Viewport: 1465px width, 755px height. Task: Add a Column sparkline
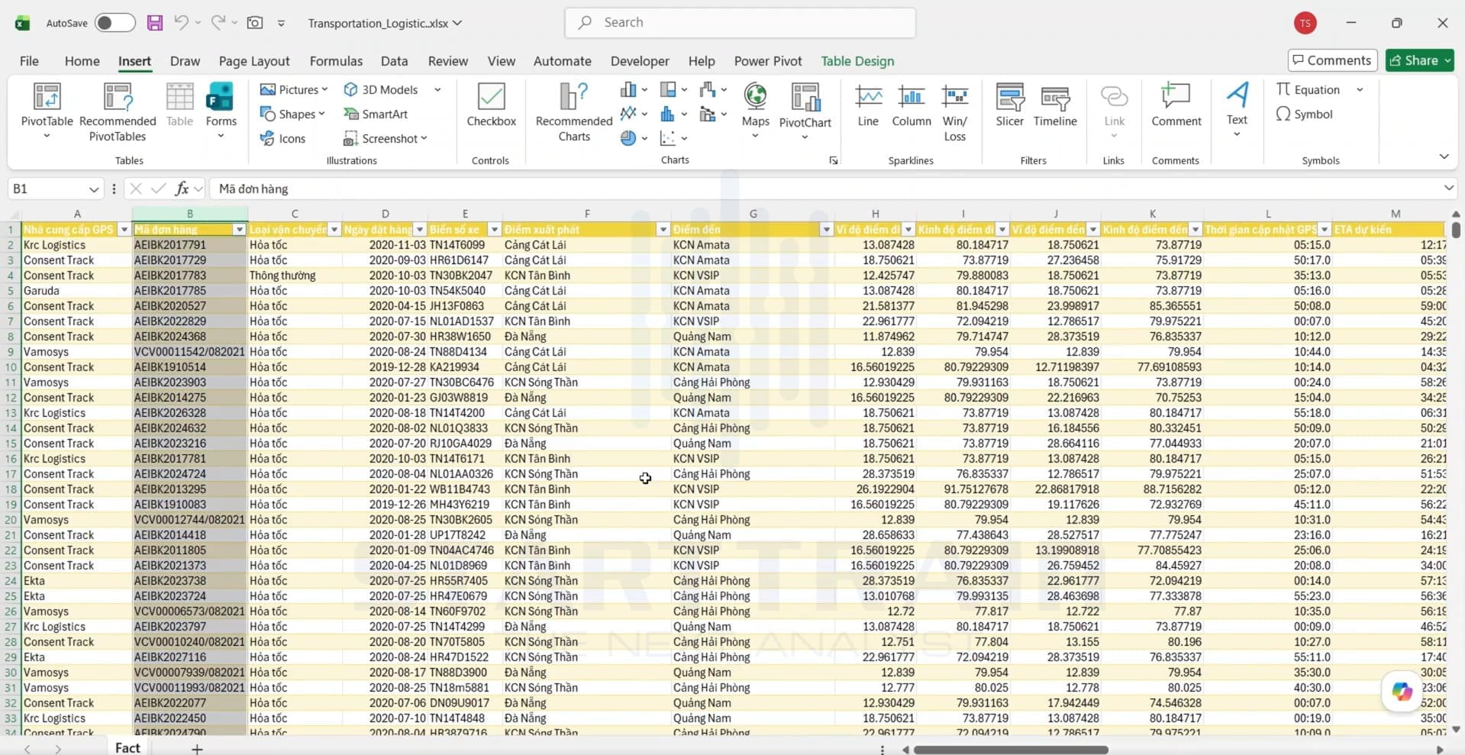(912, 105)
